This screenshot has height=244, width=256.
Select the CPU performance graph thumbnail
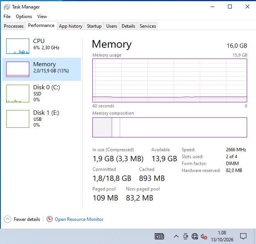[18, 46]
